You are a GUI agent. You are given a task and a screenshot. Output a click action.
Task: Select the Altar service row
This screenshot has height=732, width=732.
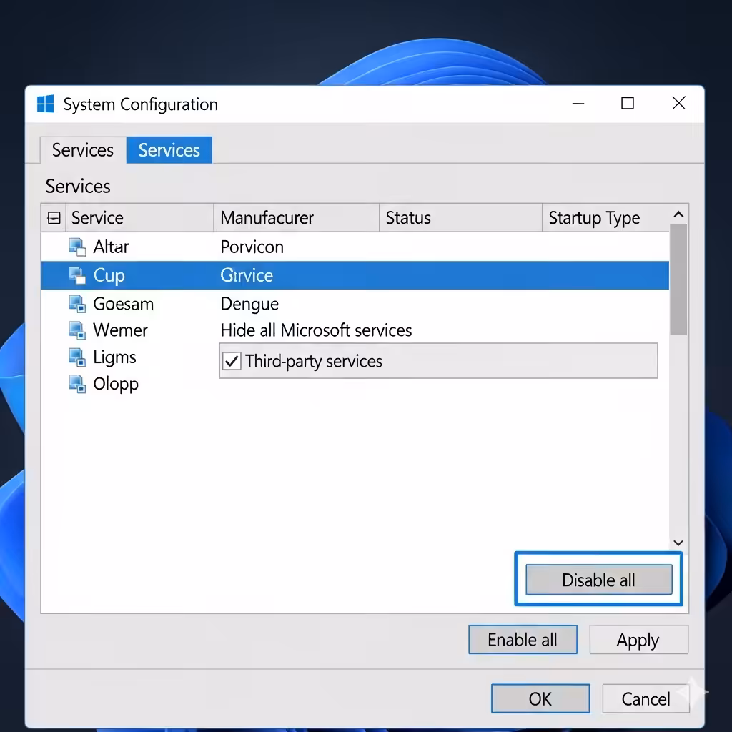point(355,247)
